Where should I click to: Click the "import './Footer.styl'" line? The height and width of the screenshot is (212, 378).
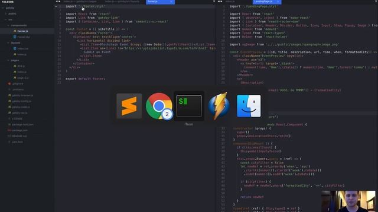tap(85, 6)
